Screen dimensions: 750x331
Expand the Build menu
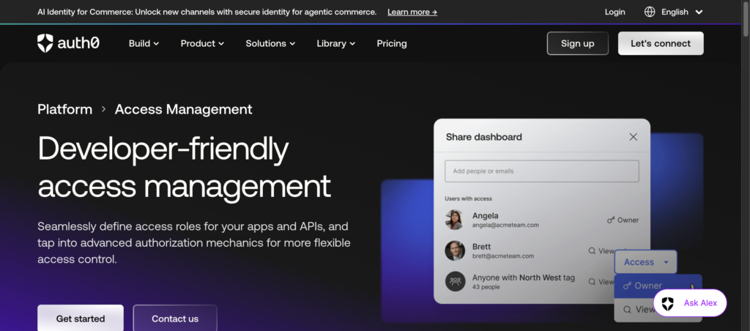pyautogui.click(x=144, y=43)
